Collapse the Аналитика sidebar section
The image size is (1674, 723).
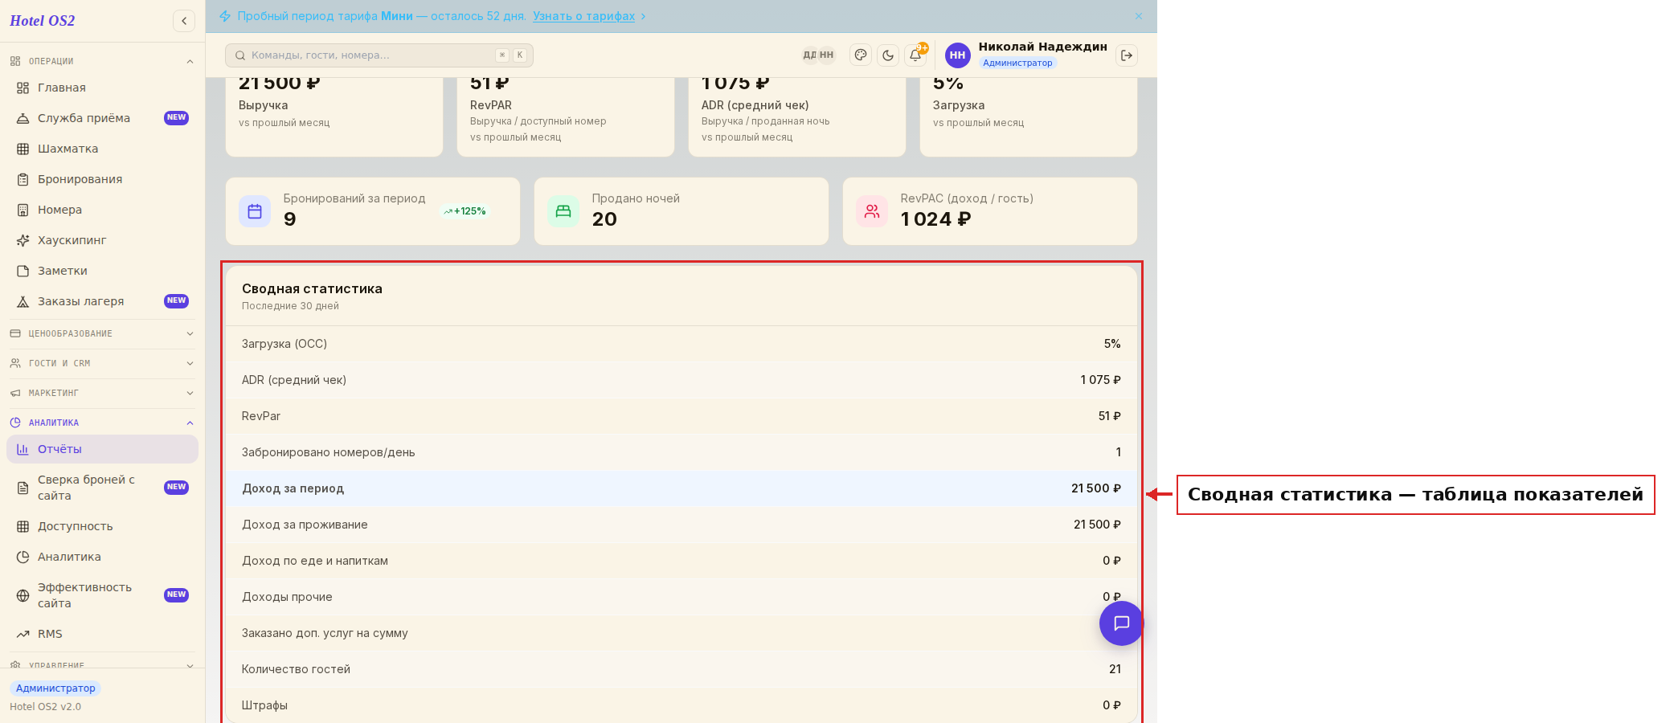coord(102,423)
